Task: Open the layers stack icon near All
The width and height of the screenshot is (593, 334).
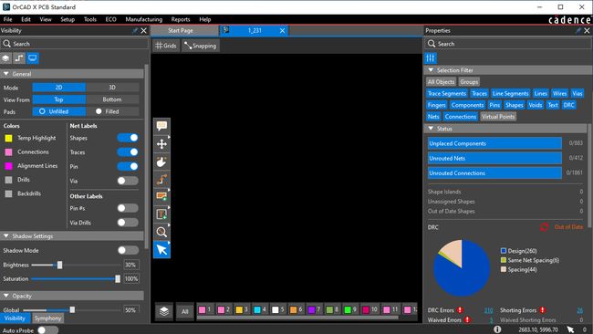Action: coord(163,311)
